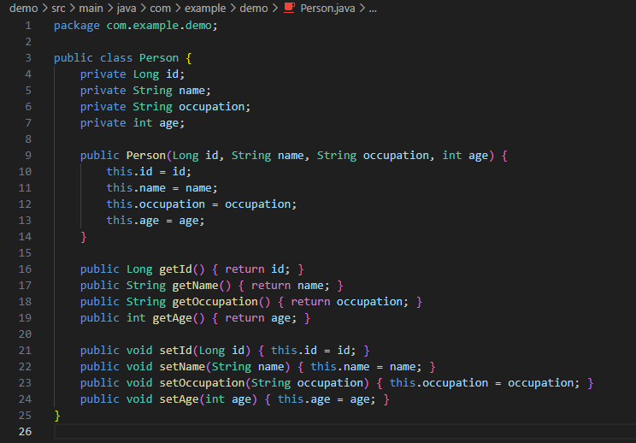Open the 'example' breadcrumb folder
This screenshot has height=443, width=636.
(x=205, y=8)
